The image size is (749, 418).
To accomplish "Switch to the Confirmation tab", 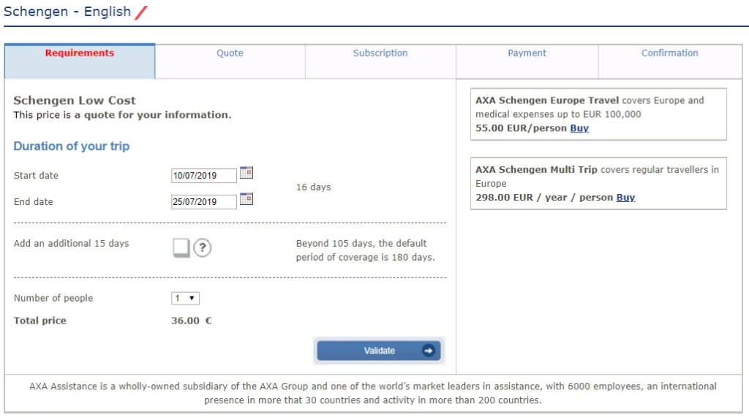I will point(669,53).
